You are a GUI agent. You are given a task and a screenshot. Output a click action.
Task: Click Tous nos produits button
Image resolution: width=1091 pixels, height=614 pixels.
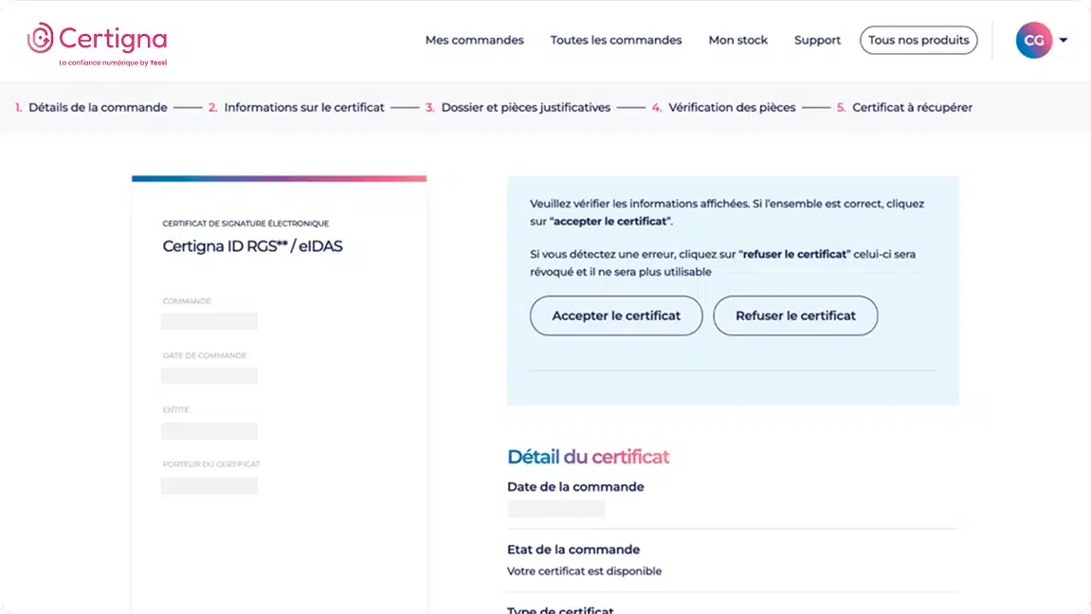pos(918,41)
